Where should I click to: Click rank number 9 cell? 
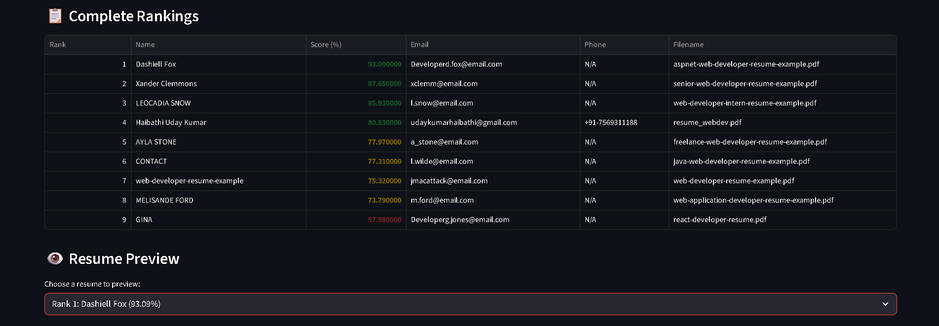[x=88, y=220]
